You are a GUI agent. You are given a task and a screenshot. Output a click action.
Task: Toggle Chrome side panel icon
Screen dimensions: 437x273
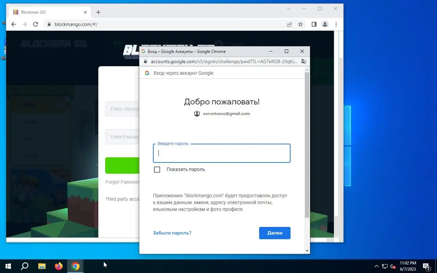pyautogui.click(x=314, y=24)
